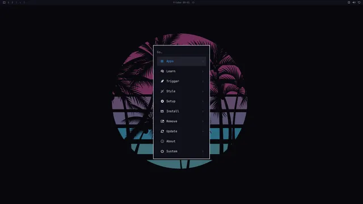The width and height of the screenshot is (363, 204).
Task: Open the Update menu entry
Action: 181,131
